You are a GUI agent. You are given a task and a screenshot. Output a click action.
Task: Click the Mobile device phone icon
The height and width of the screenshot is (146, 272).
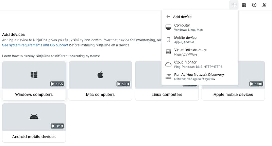coord(168,40)
